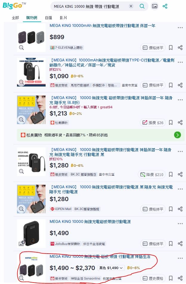Expand the 黑色 $1,490 variant dropdown

click(111, 268)
